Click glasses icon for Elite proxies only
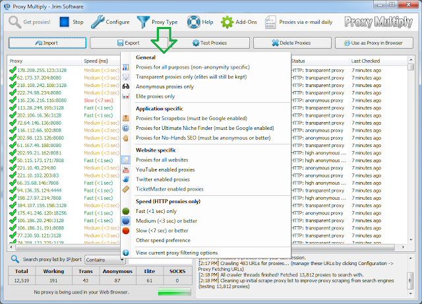Viewport: 422px width, 304px height. pos(126,96)
